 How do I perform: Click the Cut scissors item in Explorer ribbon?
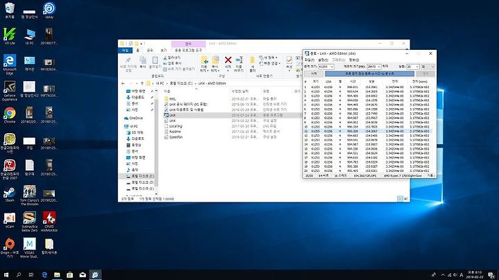click(172, 58)
